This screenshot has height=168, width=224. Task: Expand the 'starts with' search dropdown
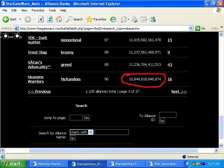coord(91,132)
